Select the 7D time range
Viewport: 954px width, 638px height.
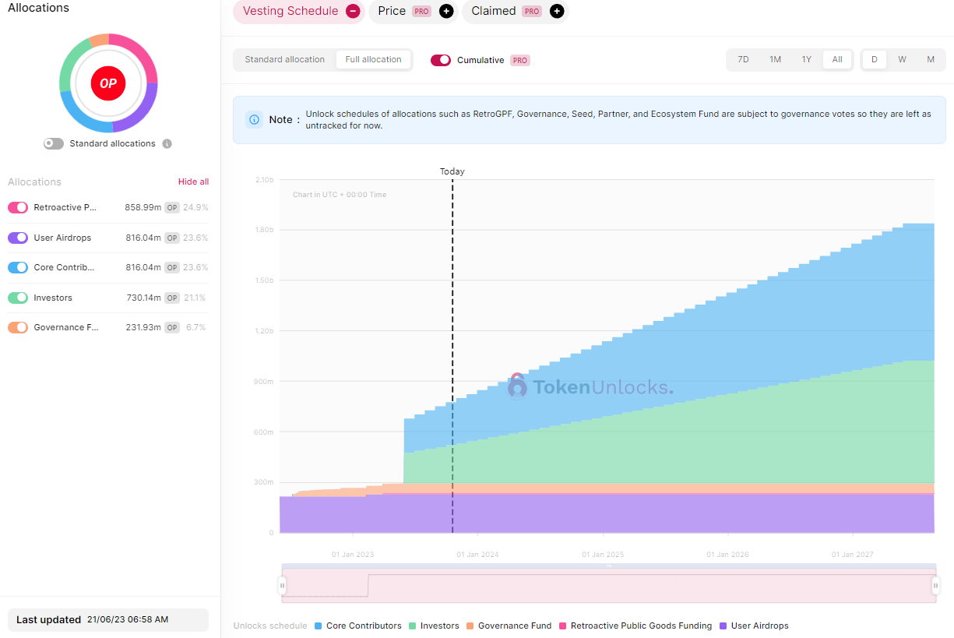pos(744,60)
